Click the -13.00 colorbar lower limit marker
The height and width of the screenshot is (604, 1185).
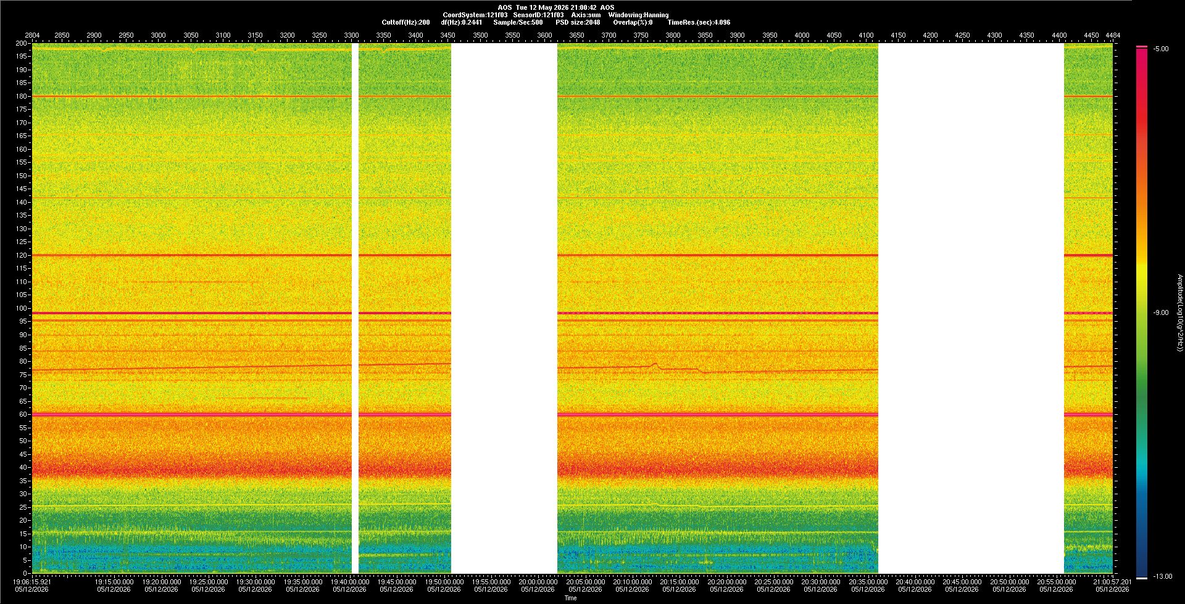click(x=1163, y=576)
